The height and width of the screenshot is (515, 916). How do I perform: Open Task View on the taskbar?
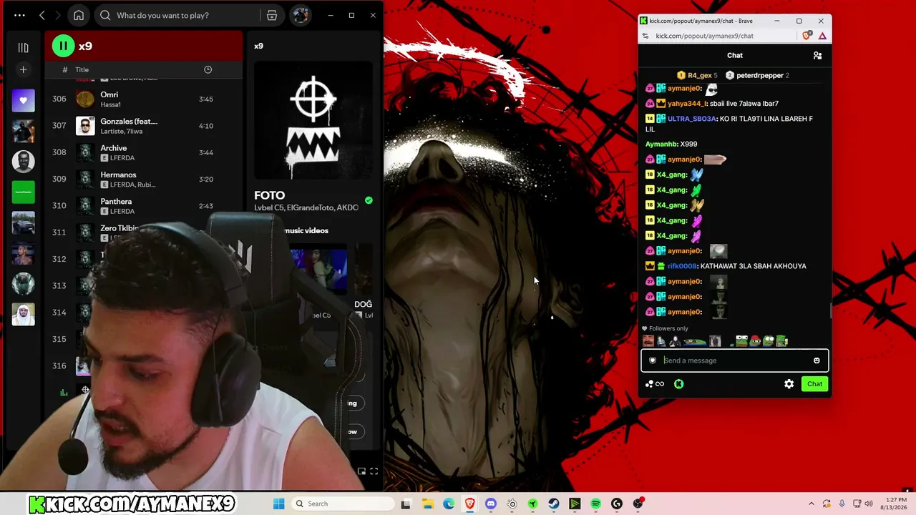point(406,504)
